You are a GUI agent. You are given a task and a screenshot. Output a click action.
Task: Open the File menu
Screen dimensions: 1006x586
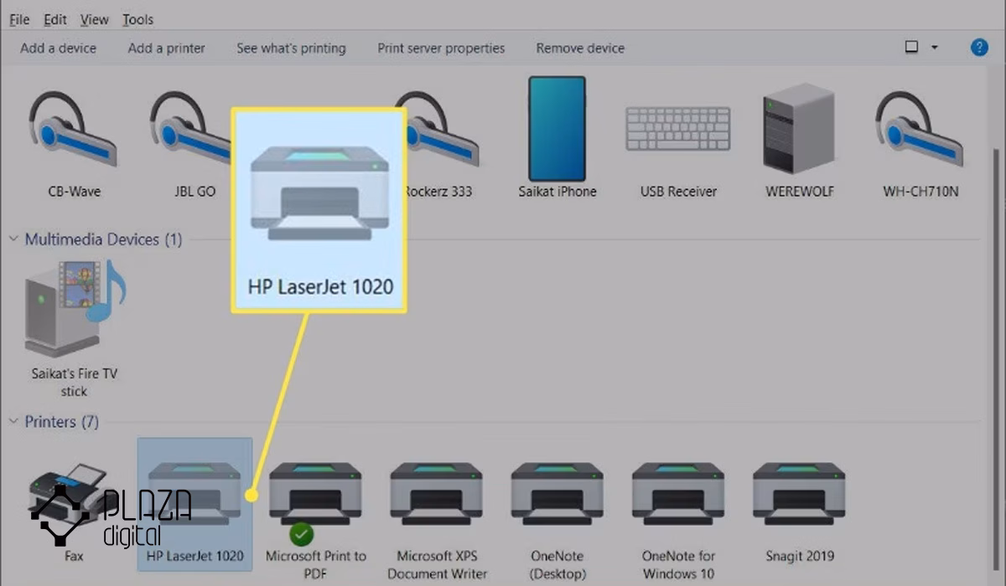tap(19, 19)
